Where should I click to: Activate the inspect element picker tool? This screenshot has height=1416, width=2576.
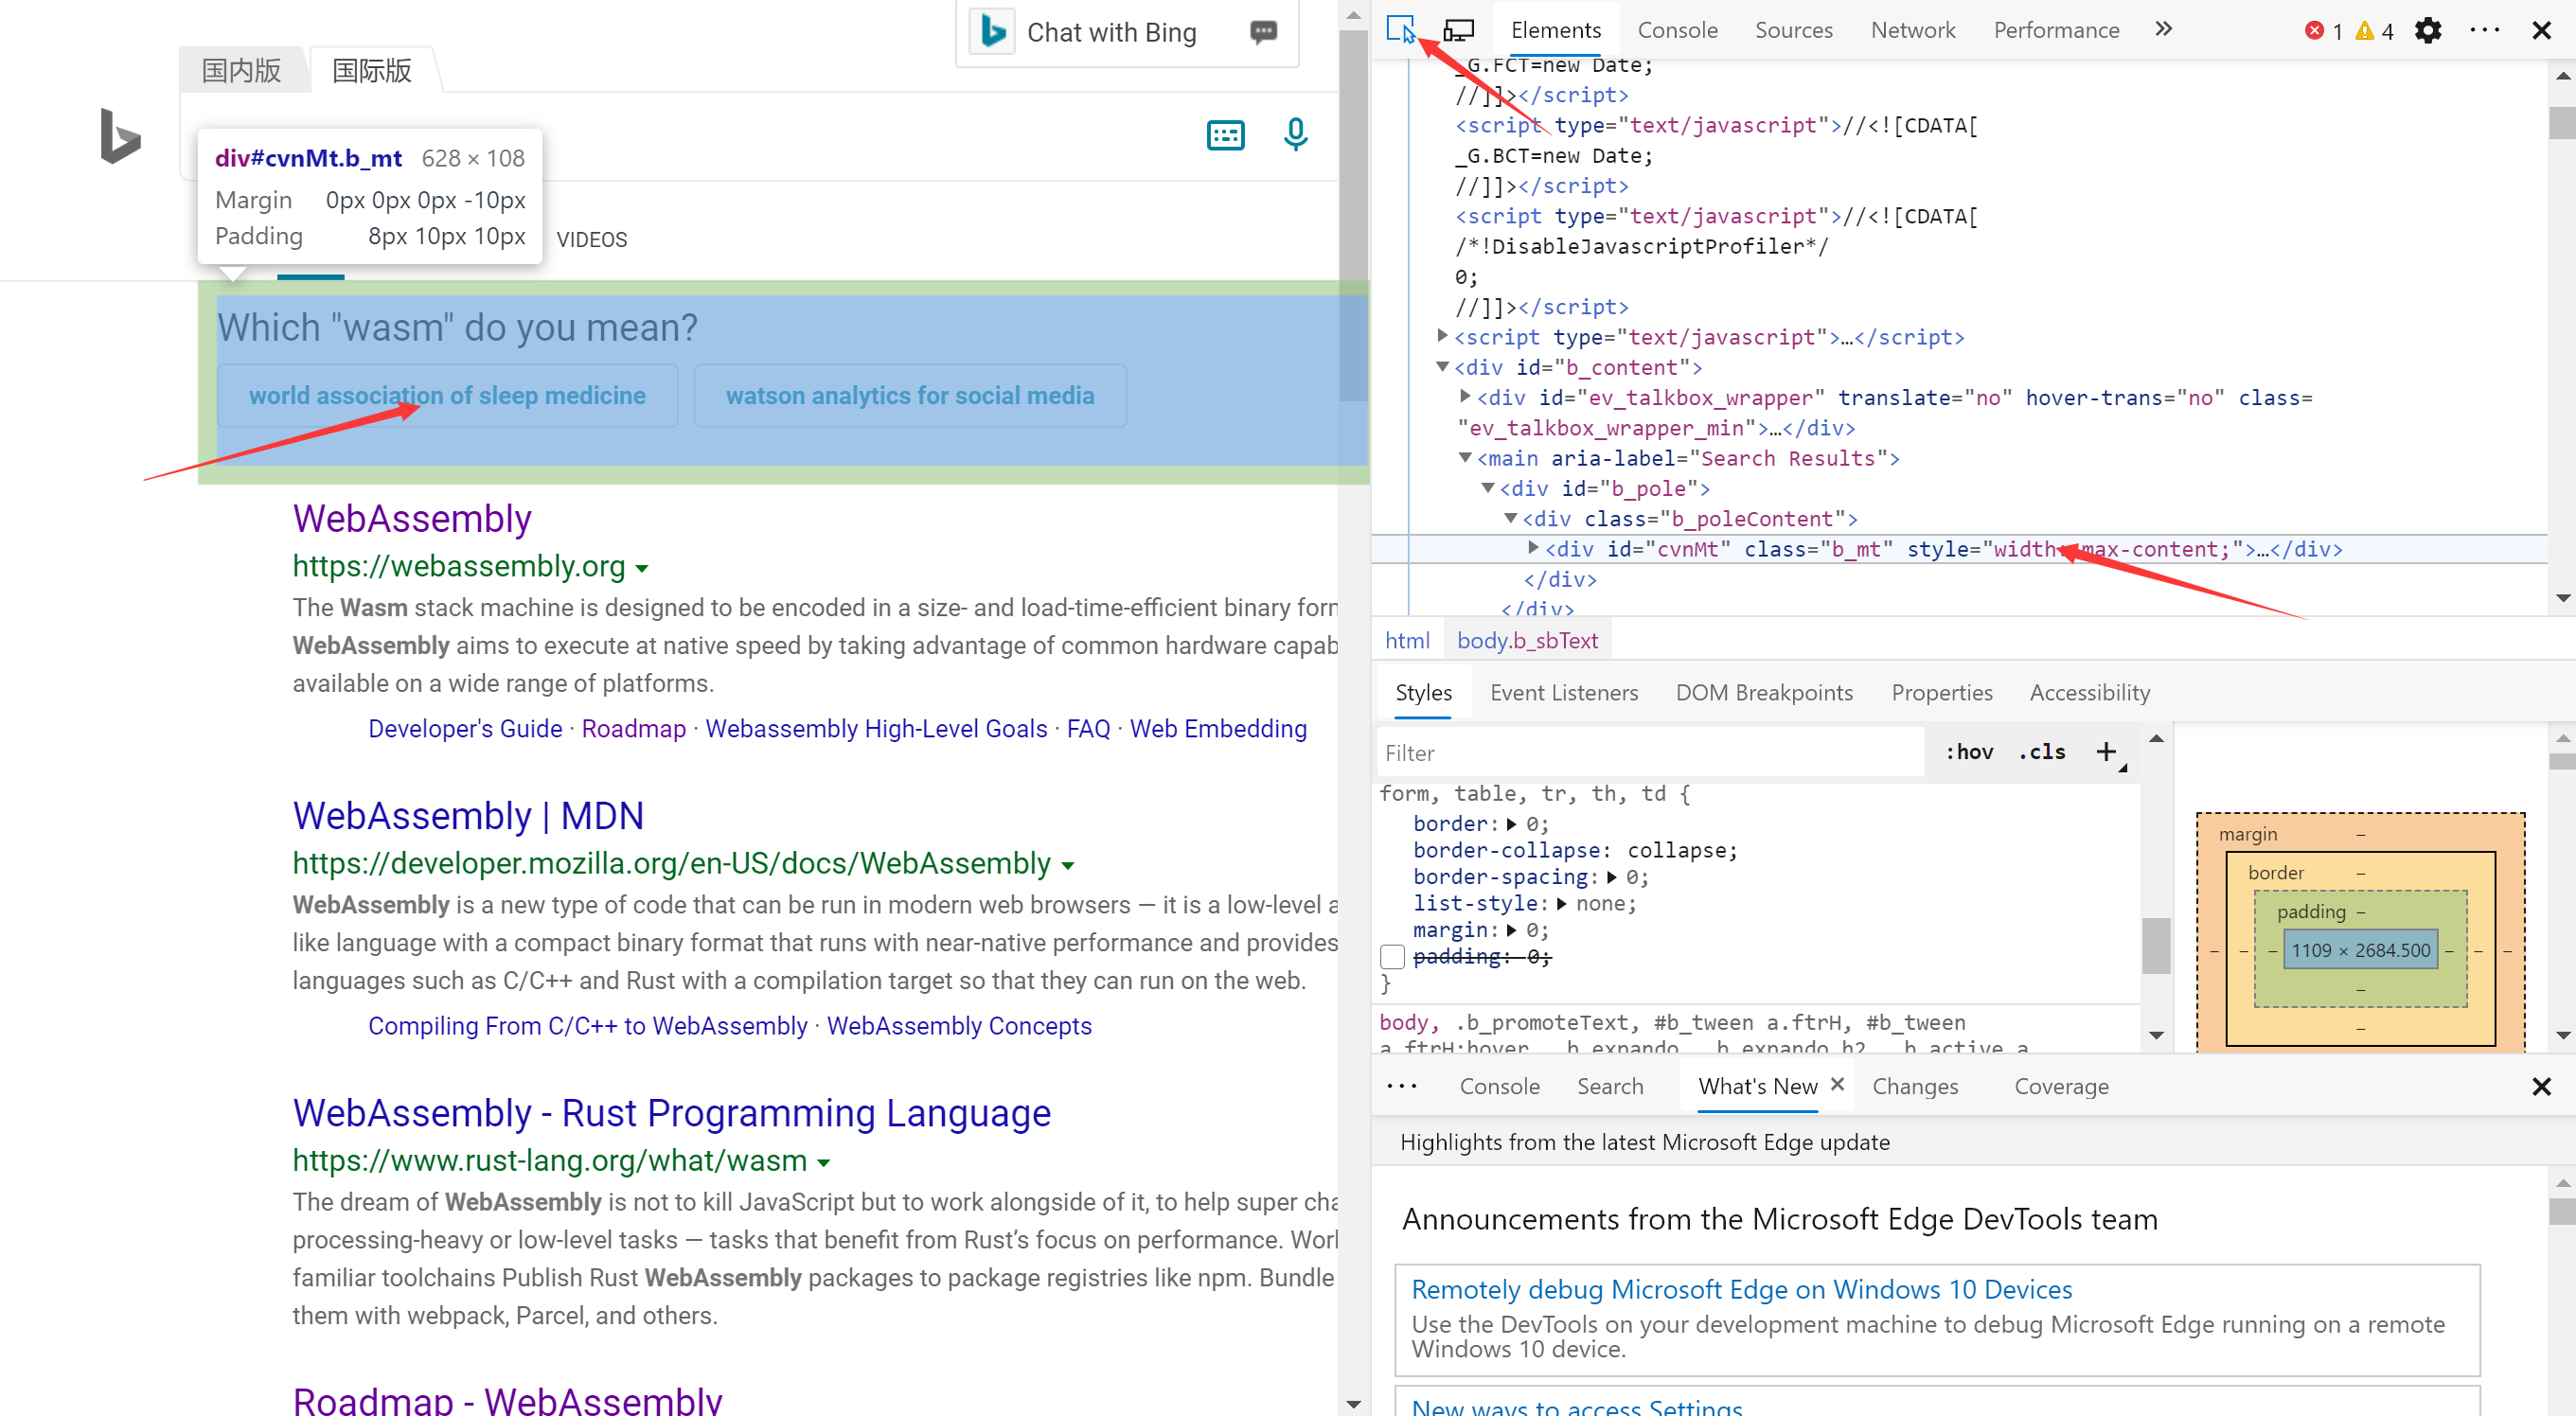[x=1400, y=29]
